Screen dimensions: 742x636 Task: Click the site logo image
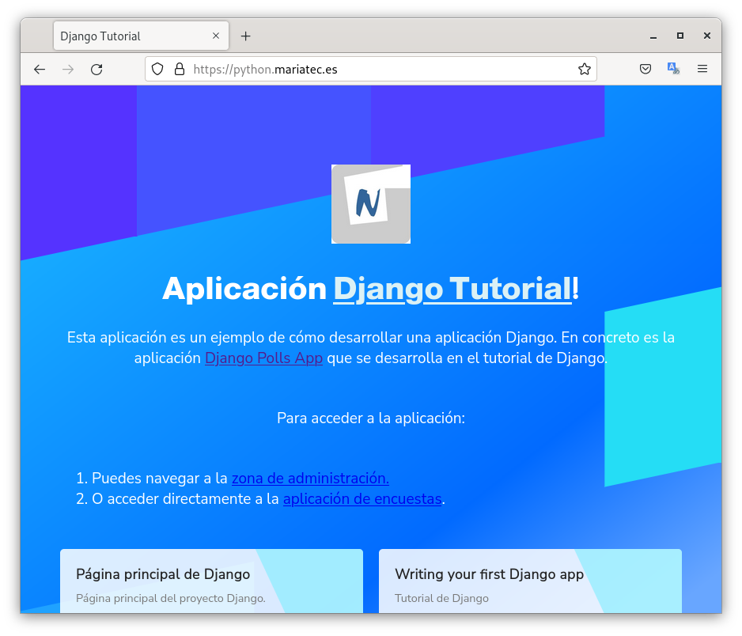(371, 204)
